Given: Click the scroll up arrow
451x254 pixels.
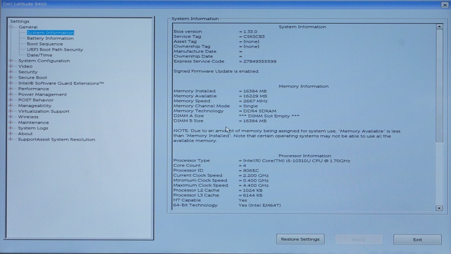Looking at the screenshot, I should [x=439, y=26].
